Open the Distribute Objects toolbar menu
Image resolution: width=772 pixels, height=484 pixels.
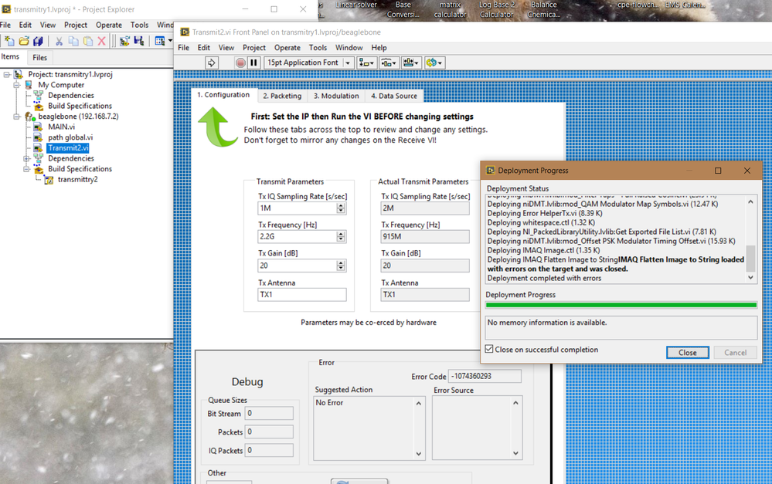(x=389, y=63)
